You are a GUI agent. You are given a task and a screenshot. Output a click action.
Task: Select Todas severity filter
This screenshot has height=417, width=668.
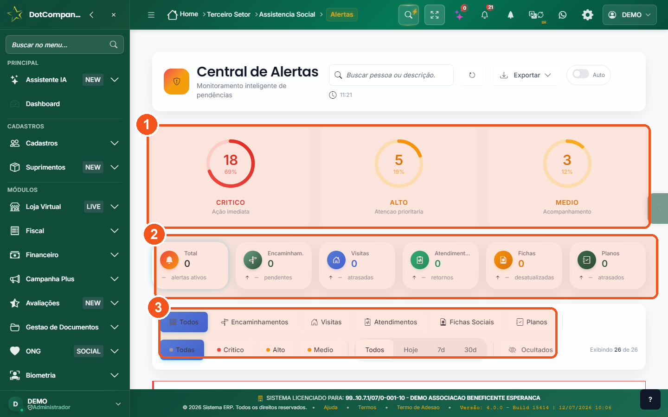point(182,350)
